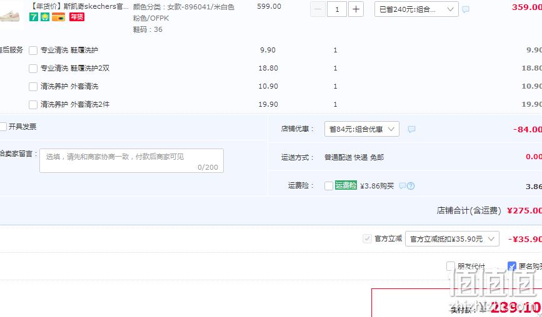This screenshot has height=317, width=542.
Task: Click the orange credit card badge icon
Action: [x=58, y=17]
